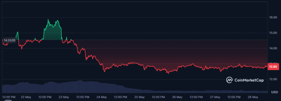This screenshot has width=281, height=101.
Task: Click the USD currency label
Action: 274,92
